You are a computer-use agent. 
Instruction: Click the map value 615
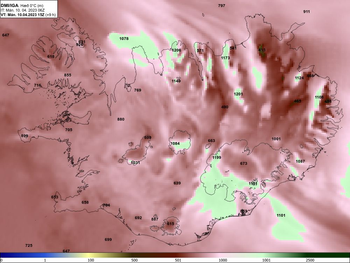tap(170, 224)
